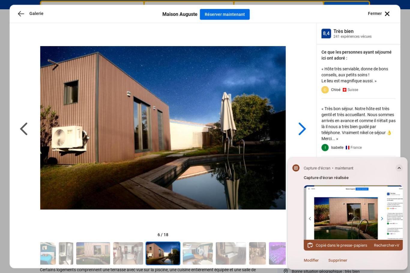
Task: Show the next photo with right chevron
Action: click(x=302, y=129)
